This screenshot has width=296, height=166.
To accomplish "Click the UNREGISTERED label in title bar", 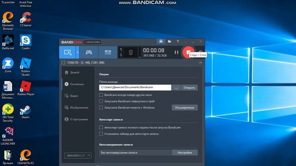I will tap(92, 42).
